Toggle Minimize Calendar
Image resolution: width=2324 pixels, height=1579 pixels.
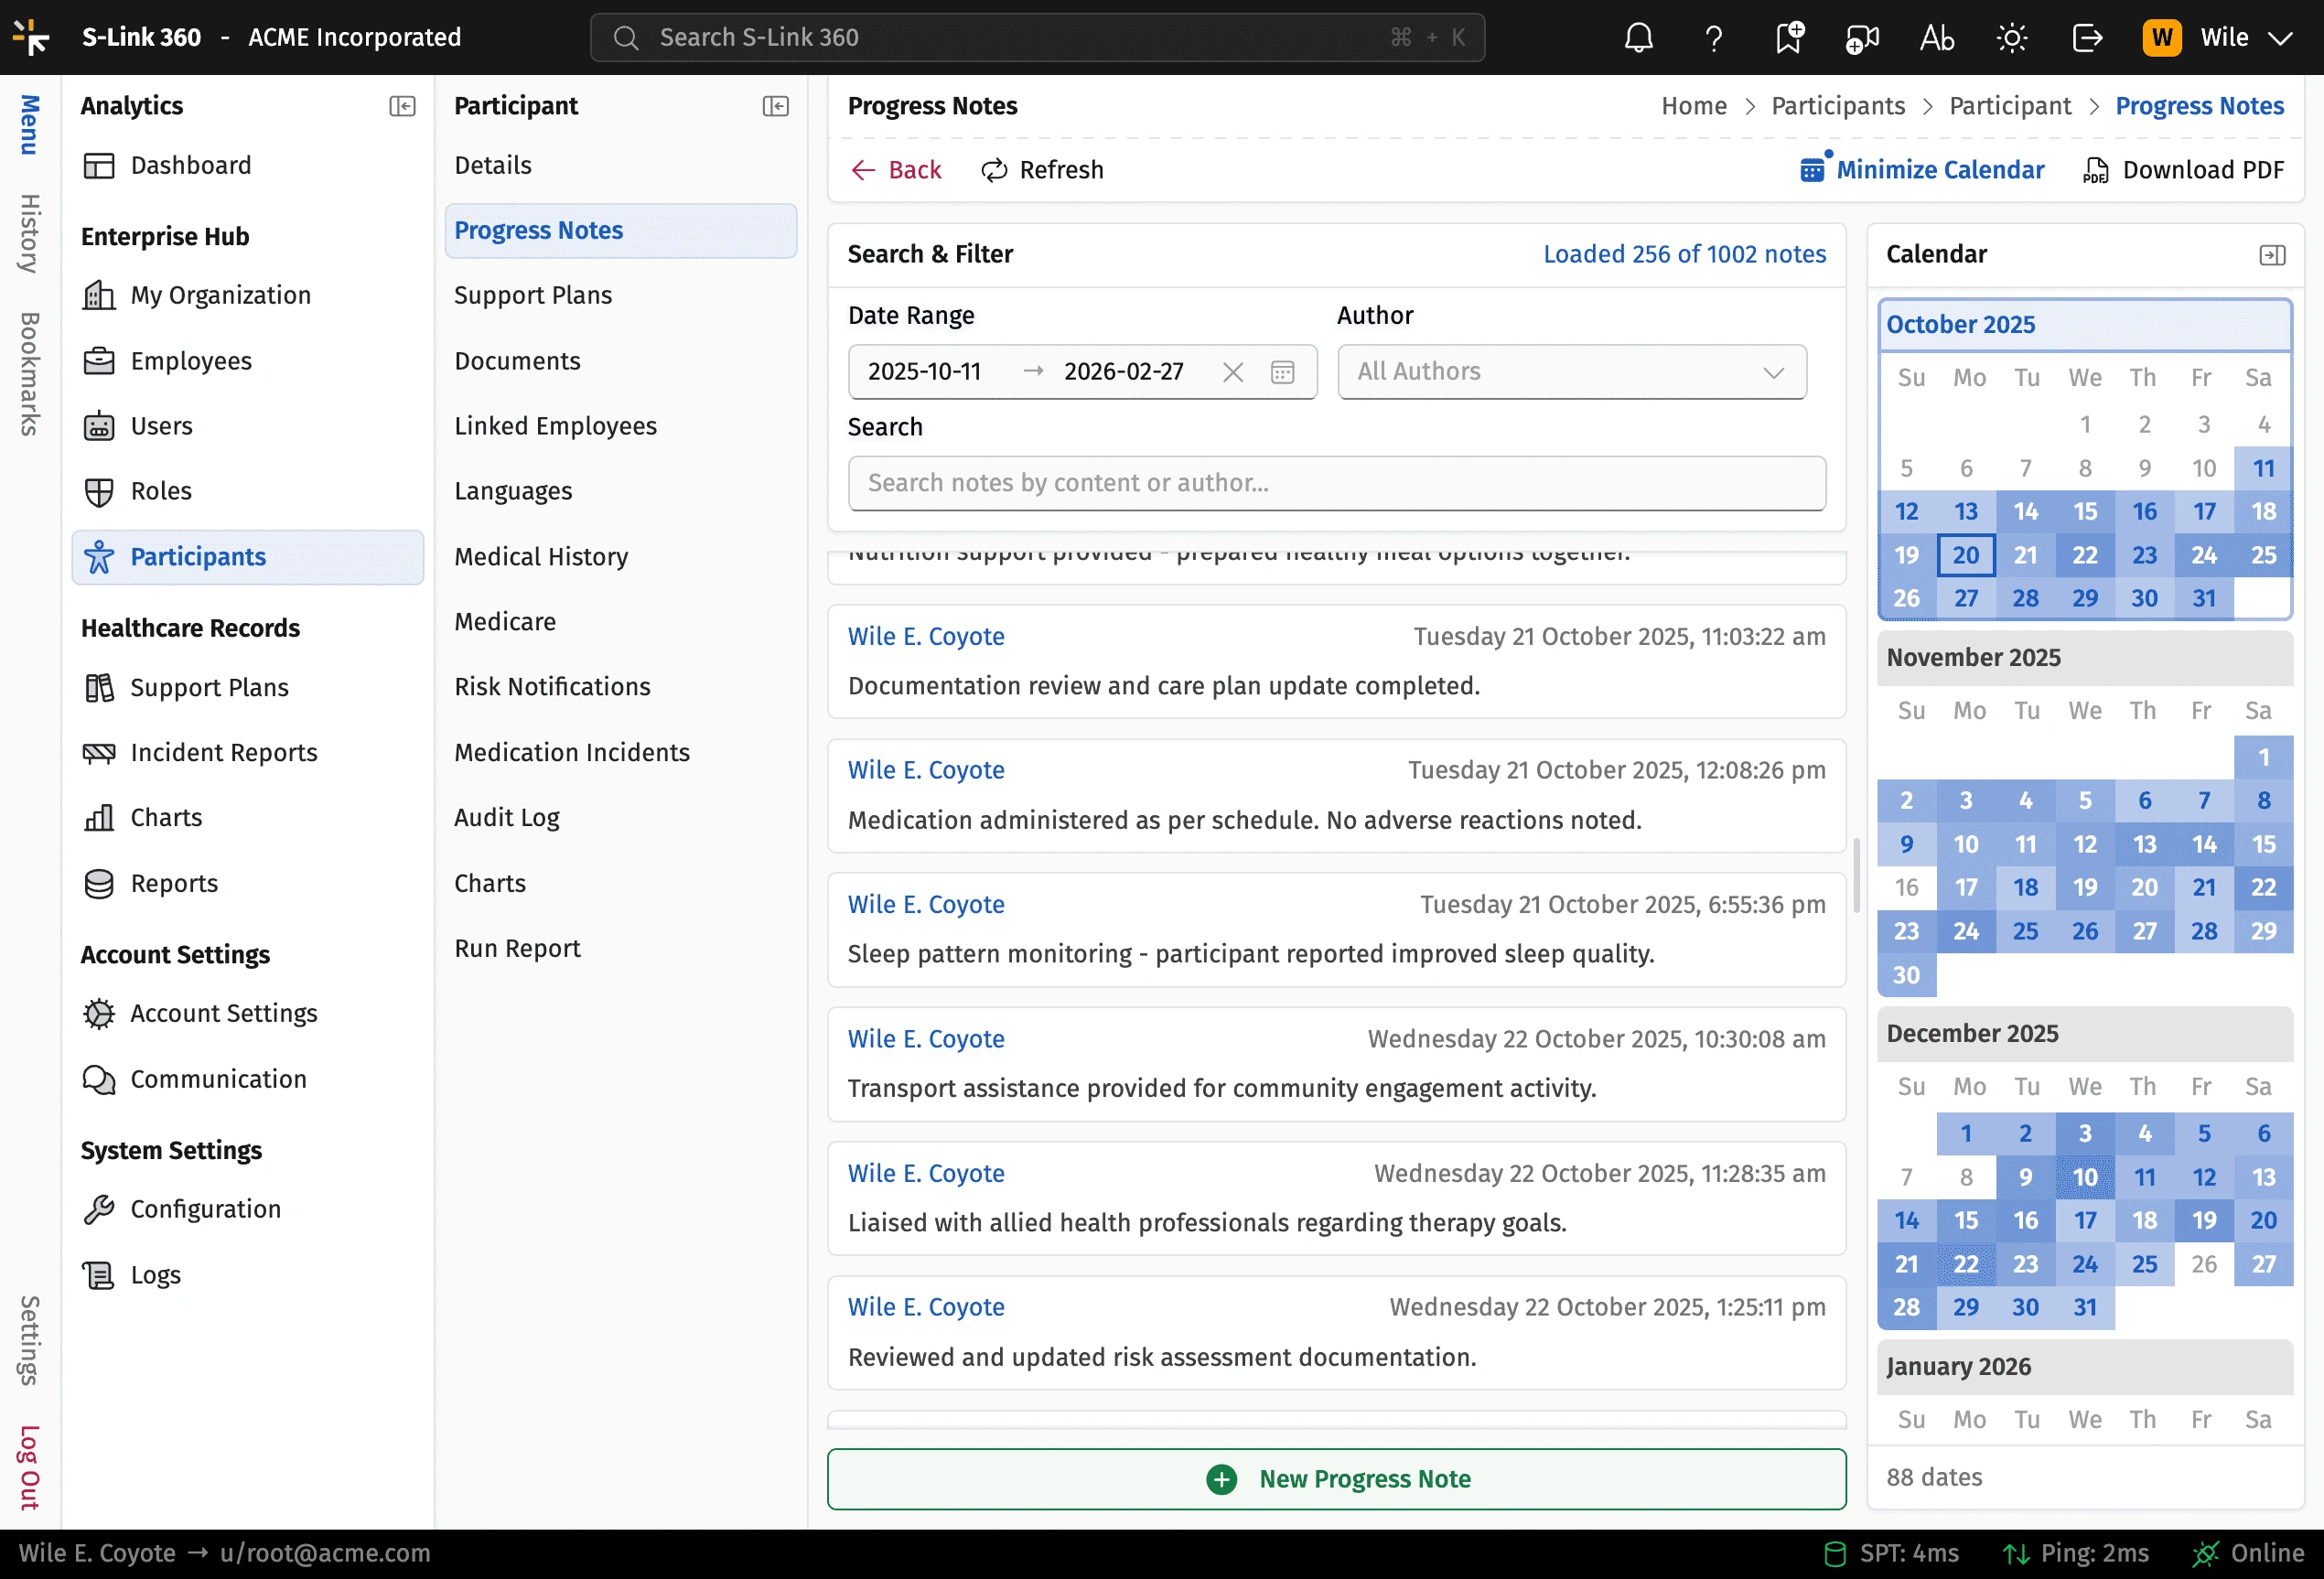pyautogui.click(x=1922, y=170)
